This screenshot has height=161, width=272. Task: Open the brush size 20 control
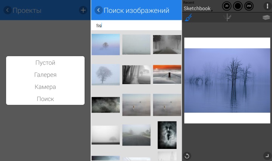coord(227,6)
